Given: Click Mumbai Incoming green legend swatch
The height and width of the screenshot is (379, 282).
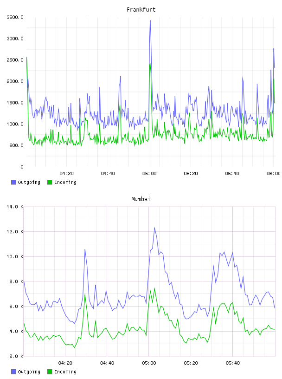Looking at the screenshot, I should click(x=50, y=372).
